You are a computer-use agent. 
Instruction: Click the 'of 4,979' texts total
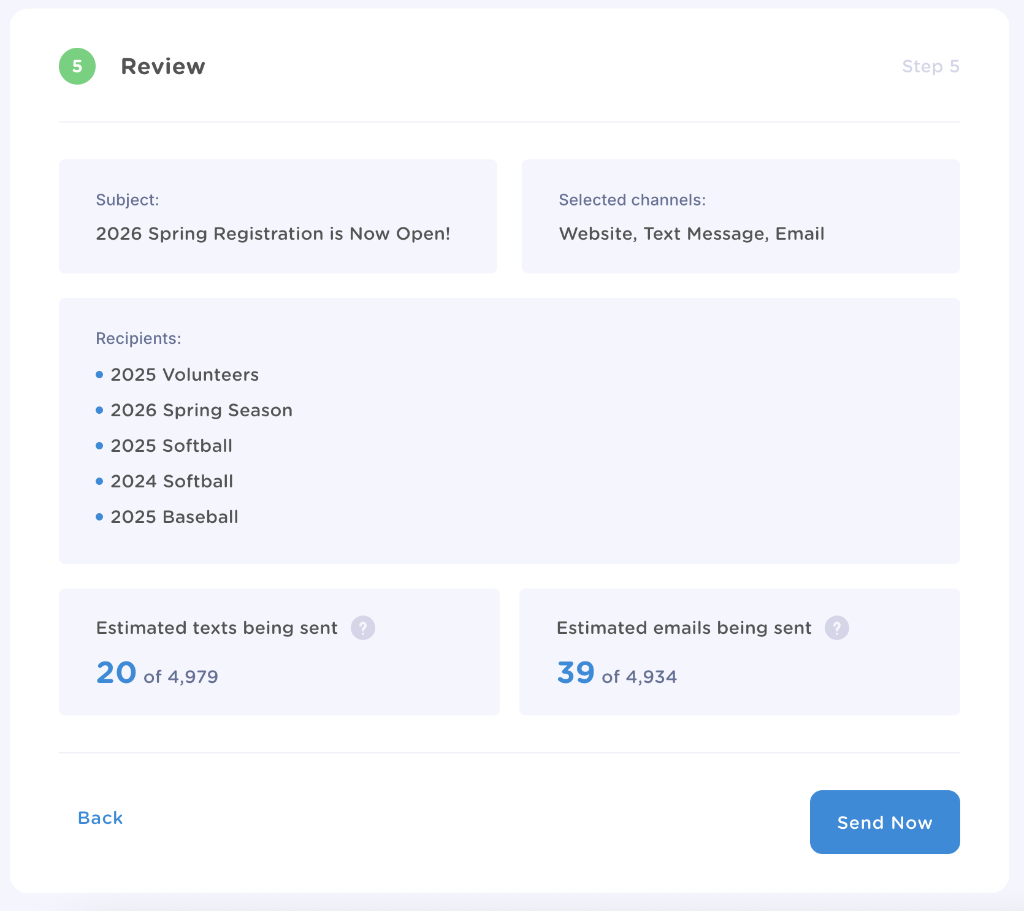coord(181,677)
